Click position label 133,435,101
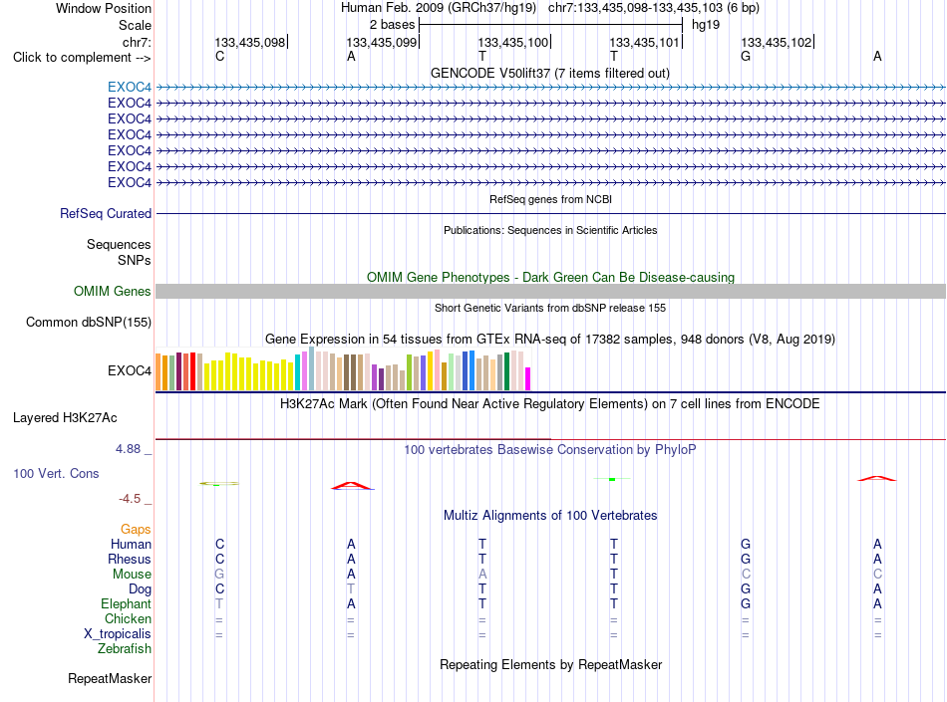This screenshot has height=702, width=947. [x=644, y=42]
